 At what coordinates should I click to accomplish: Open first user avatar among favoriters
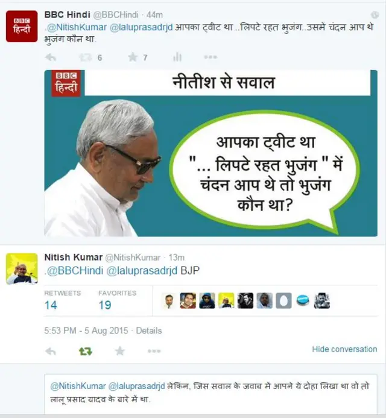tap(169, 301)
